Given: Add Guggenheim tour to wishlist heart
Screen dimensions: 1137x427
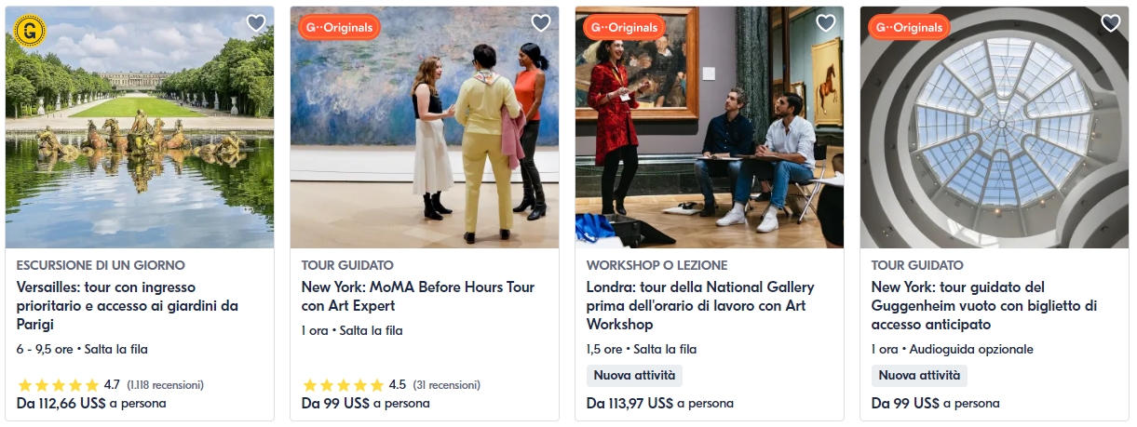Looking at the screenshot, I should (x=1111, y=23).
